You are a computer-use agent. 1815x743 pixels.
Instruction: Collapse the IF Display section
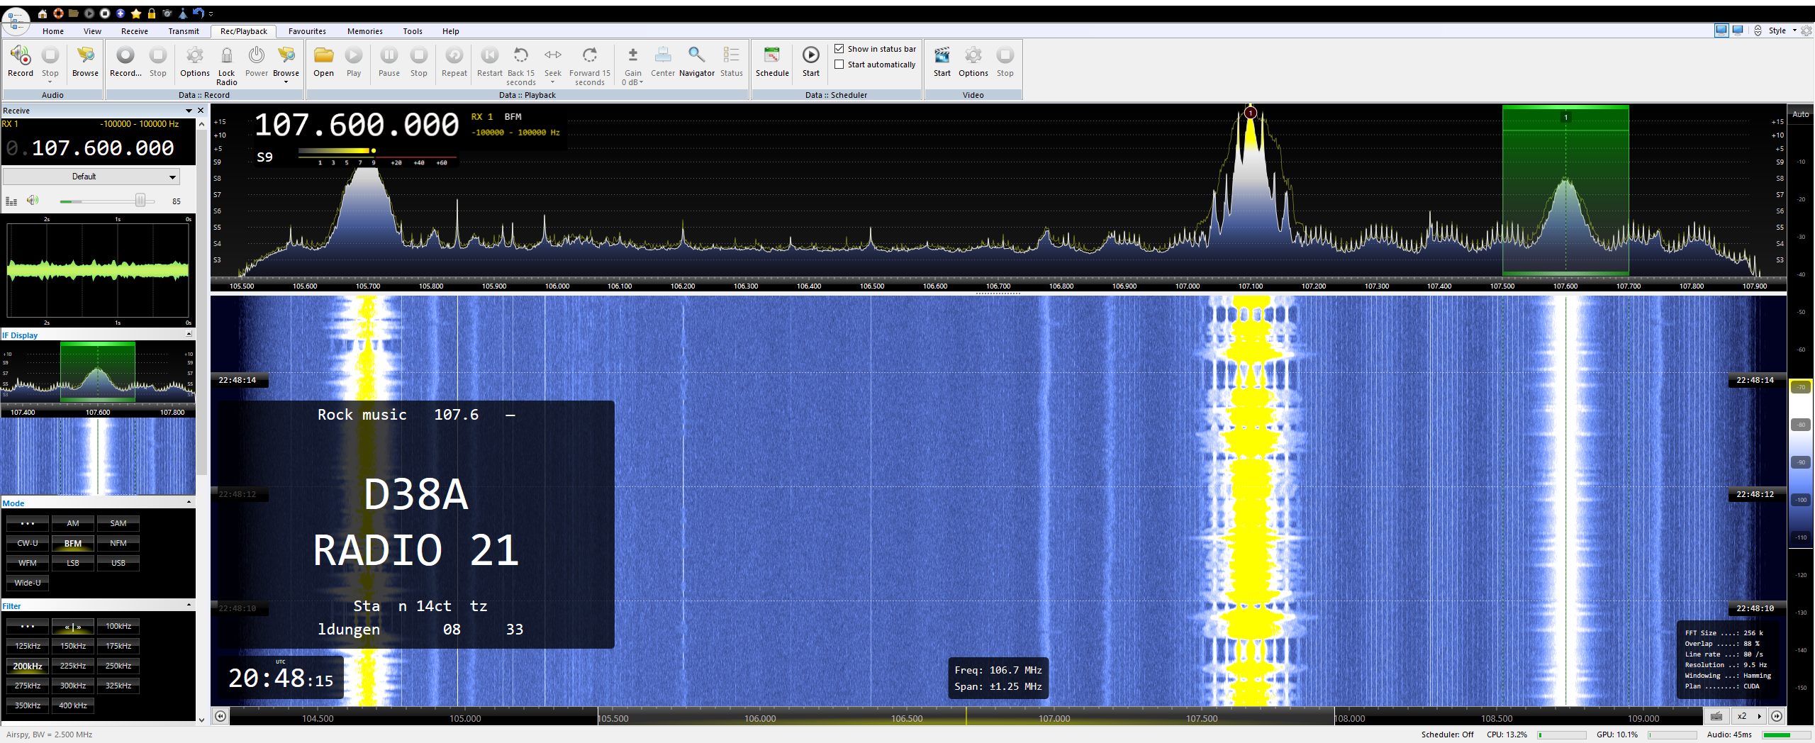point(189,334)
